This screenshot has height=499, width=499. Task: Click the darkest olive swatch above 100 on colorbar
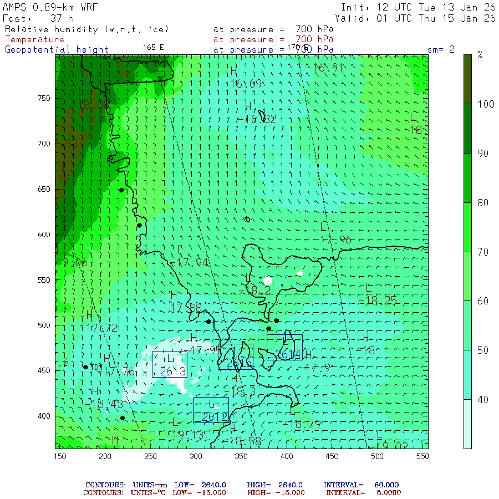tap(467, 79)
